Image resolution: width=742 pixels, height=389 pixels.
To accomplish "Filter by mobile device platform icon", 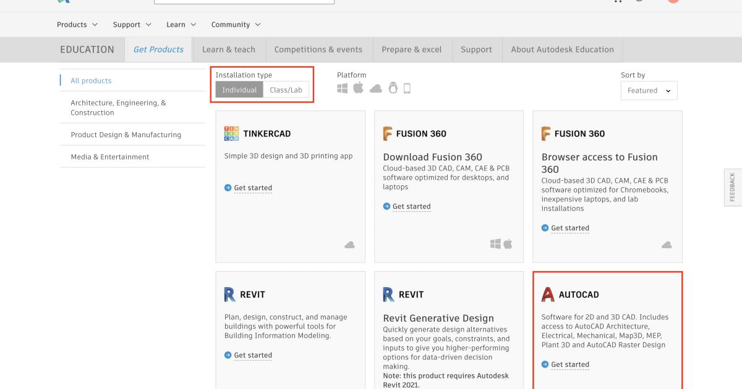I will pyautogui.click(x=407, y=88).
